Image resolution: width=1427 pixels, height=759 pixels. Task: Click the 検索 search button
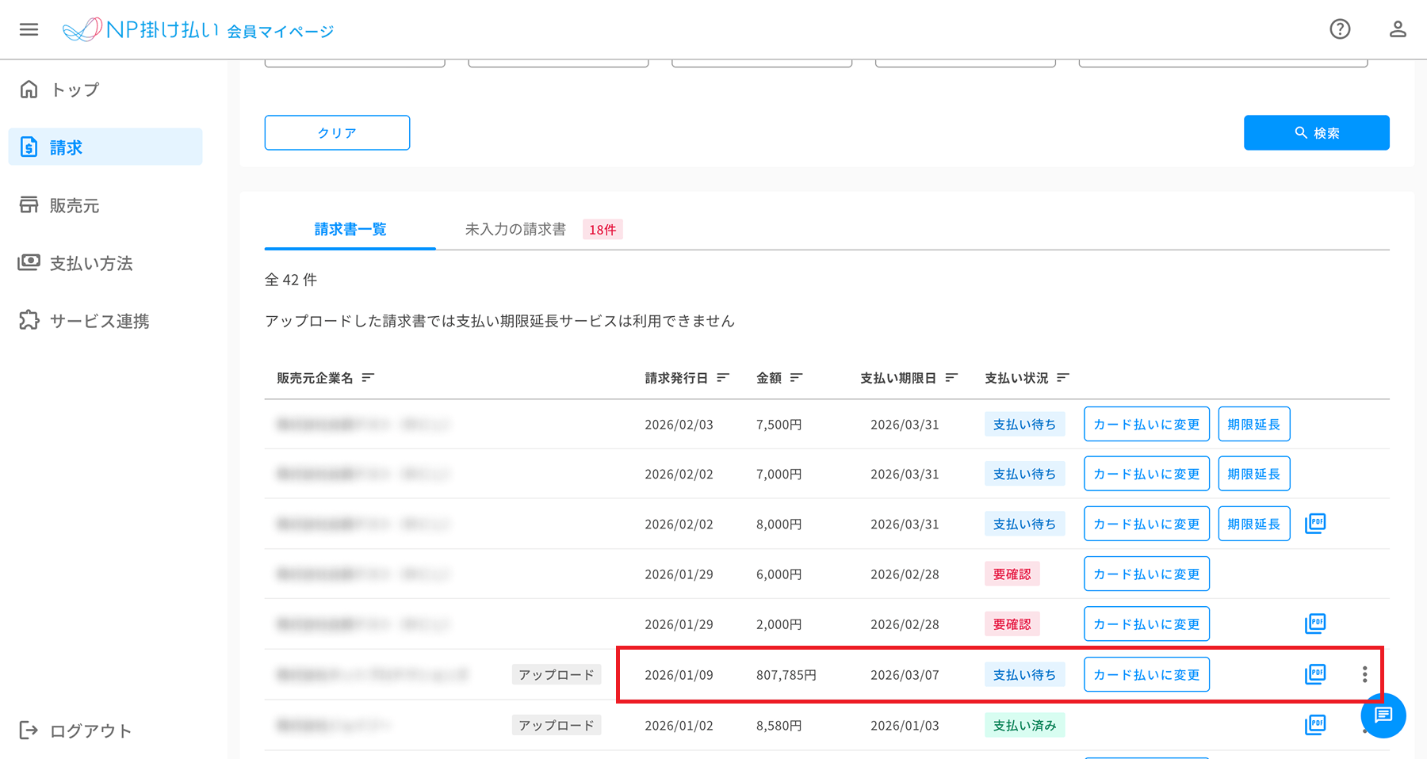[x=1316, y=133]
